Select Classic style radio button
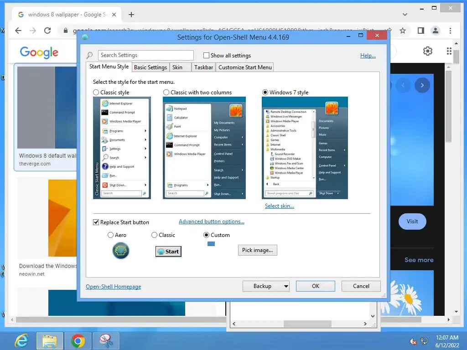Viewport: 467px width, 350px height. click(96, 93)
